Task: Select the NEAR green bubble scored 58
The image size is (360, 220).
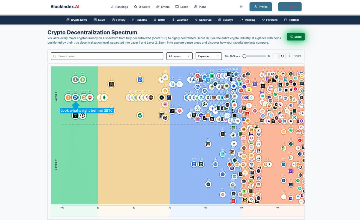Action: click(x=212, y=76)
